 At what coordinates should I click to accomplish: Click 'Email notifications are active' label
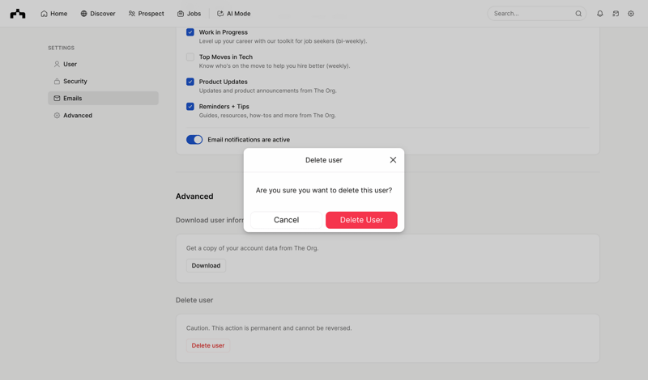pyautogui.click(x=249, y=140)
